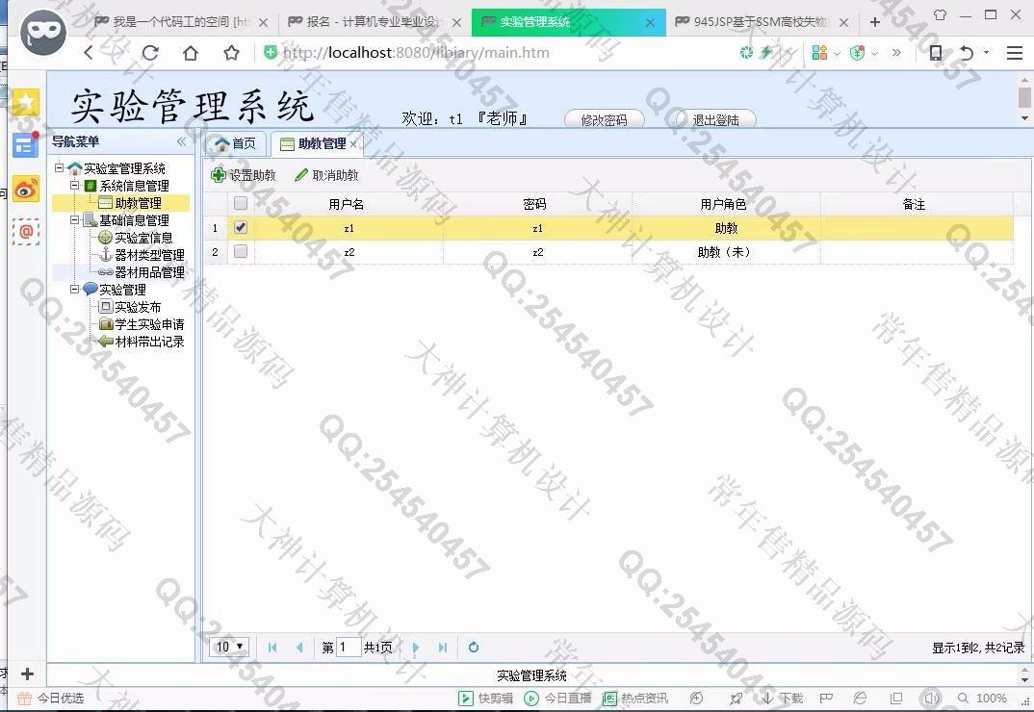
Task: Click the browser back arrow
Action: [x=89, y=53]
